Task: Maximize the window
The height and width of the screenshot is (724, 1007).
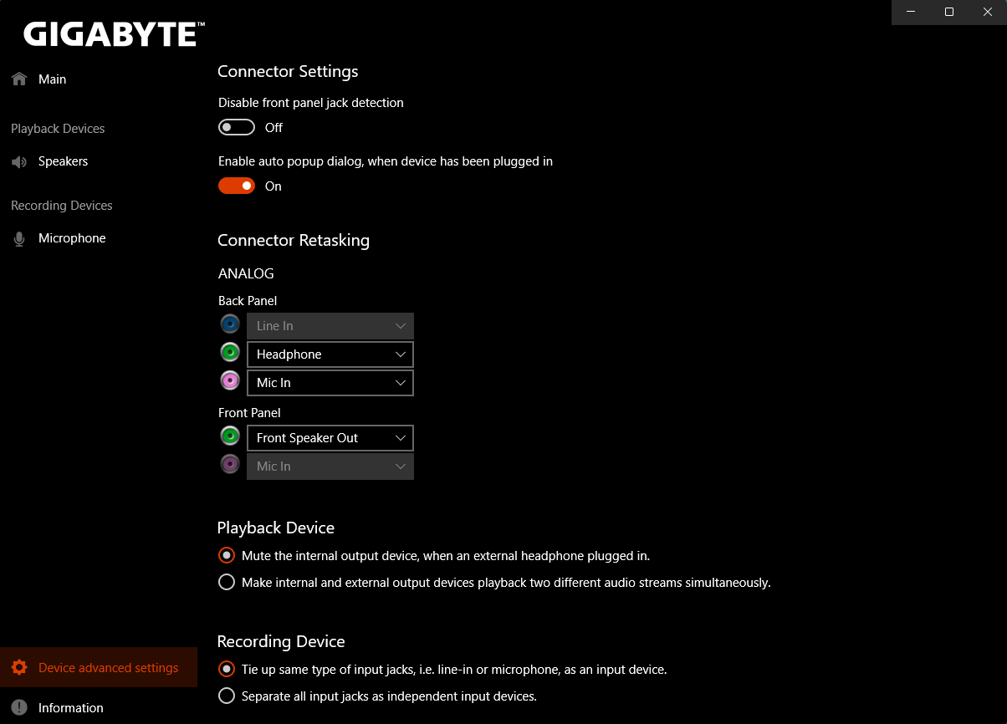Action: [949, 12]
